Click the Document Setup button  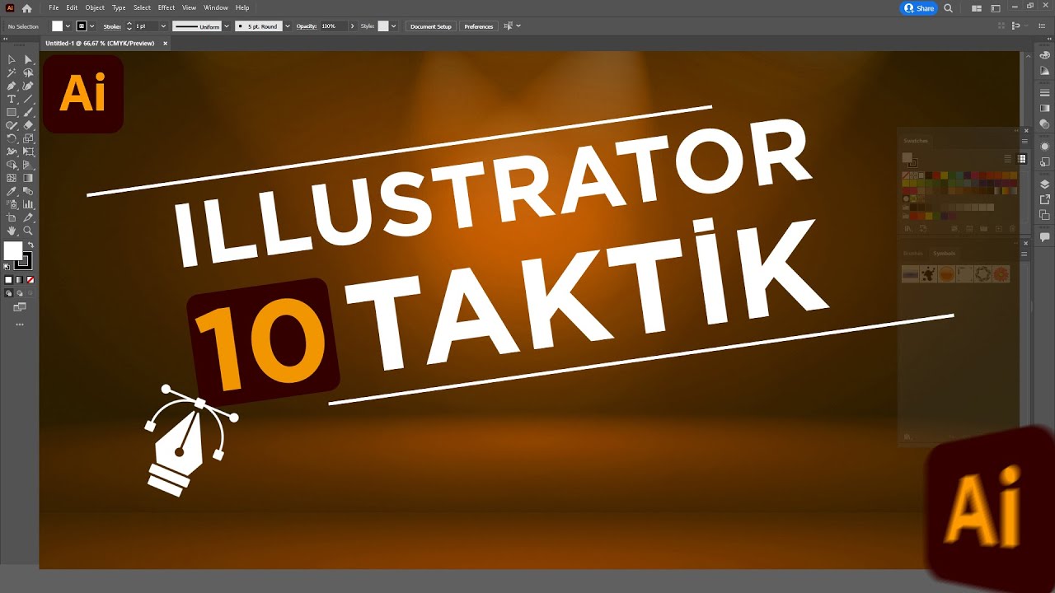coord(431,26)
